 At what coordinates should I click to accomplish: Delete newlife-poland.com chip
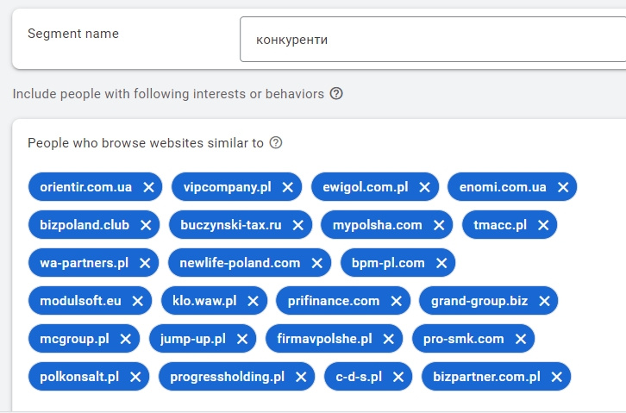(317, 263)
